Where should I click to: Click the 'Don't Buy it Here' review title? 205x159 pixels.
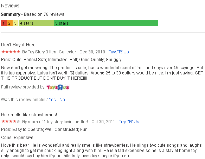pos(18,45)
